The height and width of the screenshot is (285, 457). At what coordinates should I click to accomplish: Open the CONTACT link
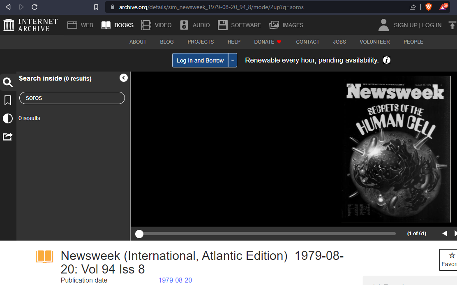click(307, 42)
